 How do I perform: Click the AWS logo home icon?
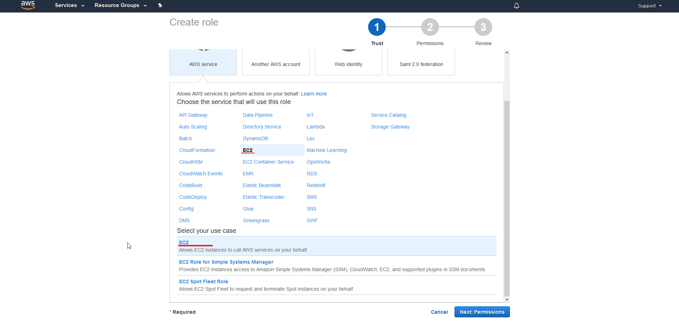coord(28,5)
